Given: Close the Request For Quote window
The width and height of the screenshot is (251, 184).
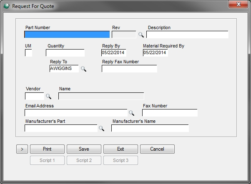Looking at the screenshot, I should [238, 4].
